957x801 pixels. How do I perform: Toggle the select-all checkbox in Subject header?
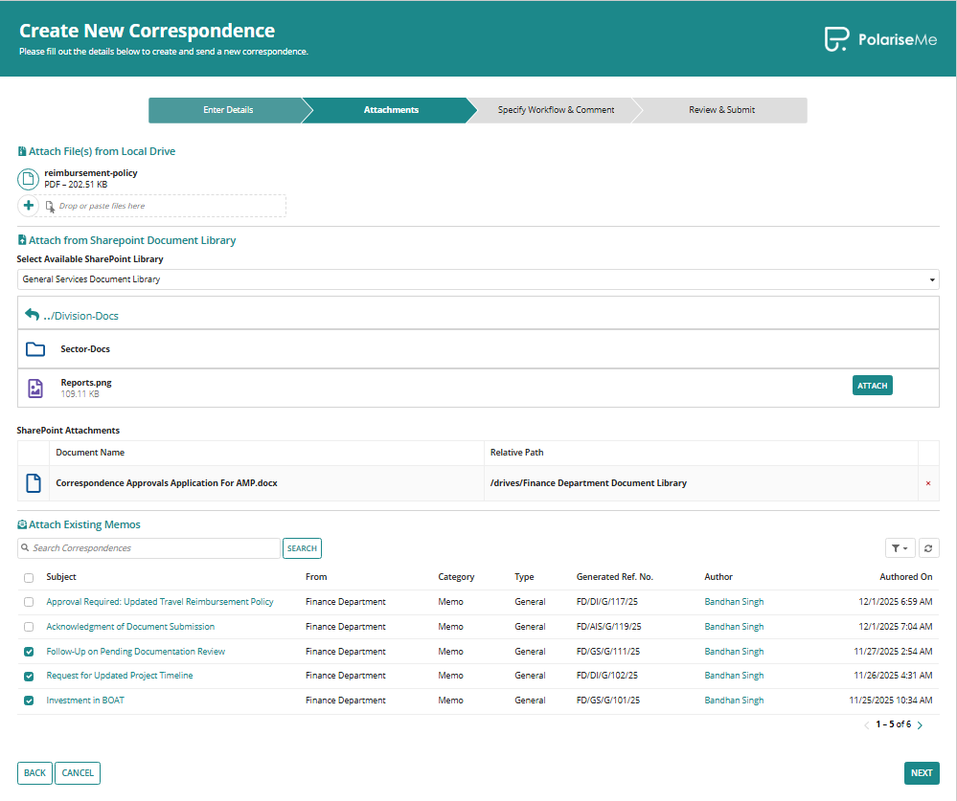pos(29,578)
